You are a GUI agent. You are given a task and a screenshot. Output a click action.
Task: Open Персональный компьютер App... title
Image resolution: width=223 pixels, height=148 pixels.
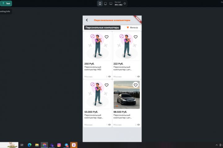[94, 117]
